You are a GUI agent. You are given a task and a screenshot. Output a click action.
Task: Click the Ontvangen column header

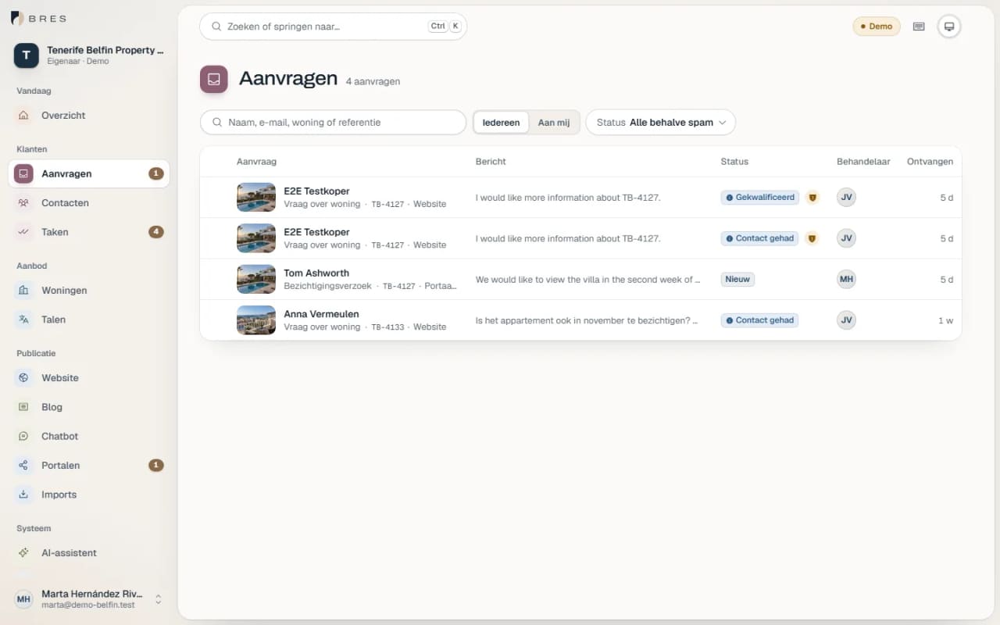[930, 162]
